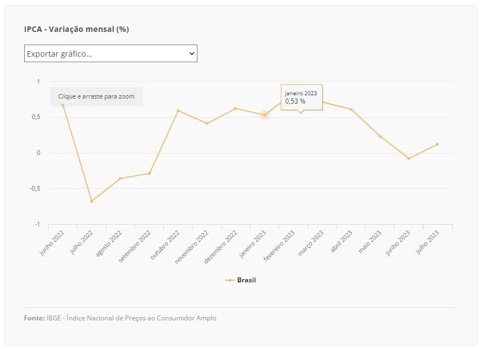
Task: Click the julho 2023 data point
Action: (x=437, y=144)
